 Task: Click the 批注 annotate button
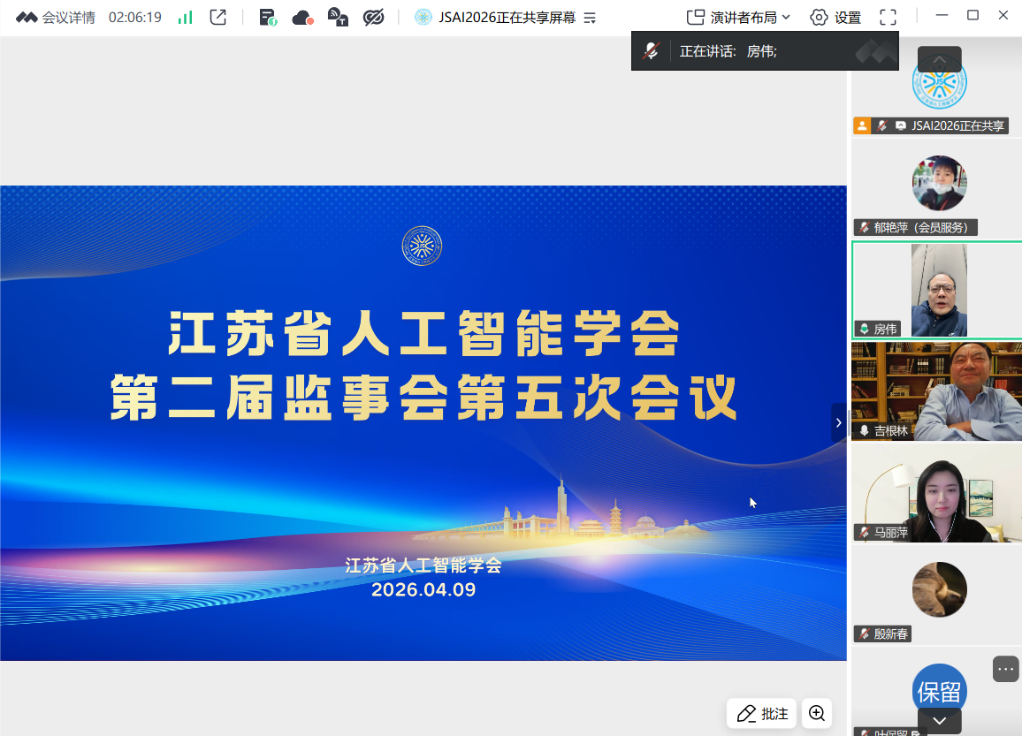[762, 713]
